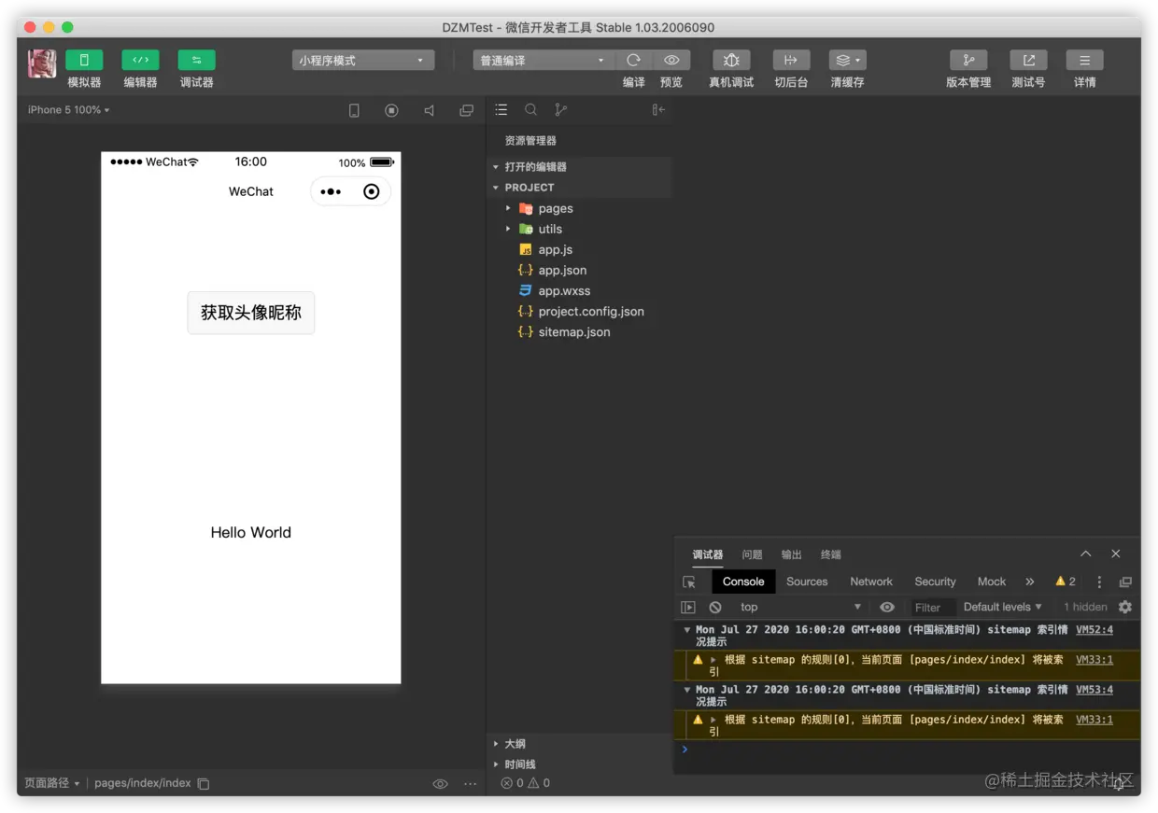Screen dimensions: 1158x813
Task: Switch to the 输出 tab
Action: [x=792, y=554]
